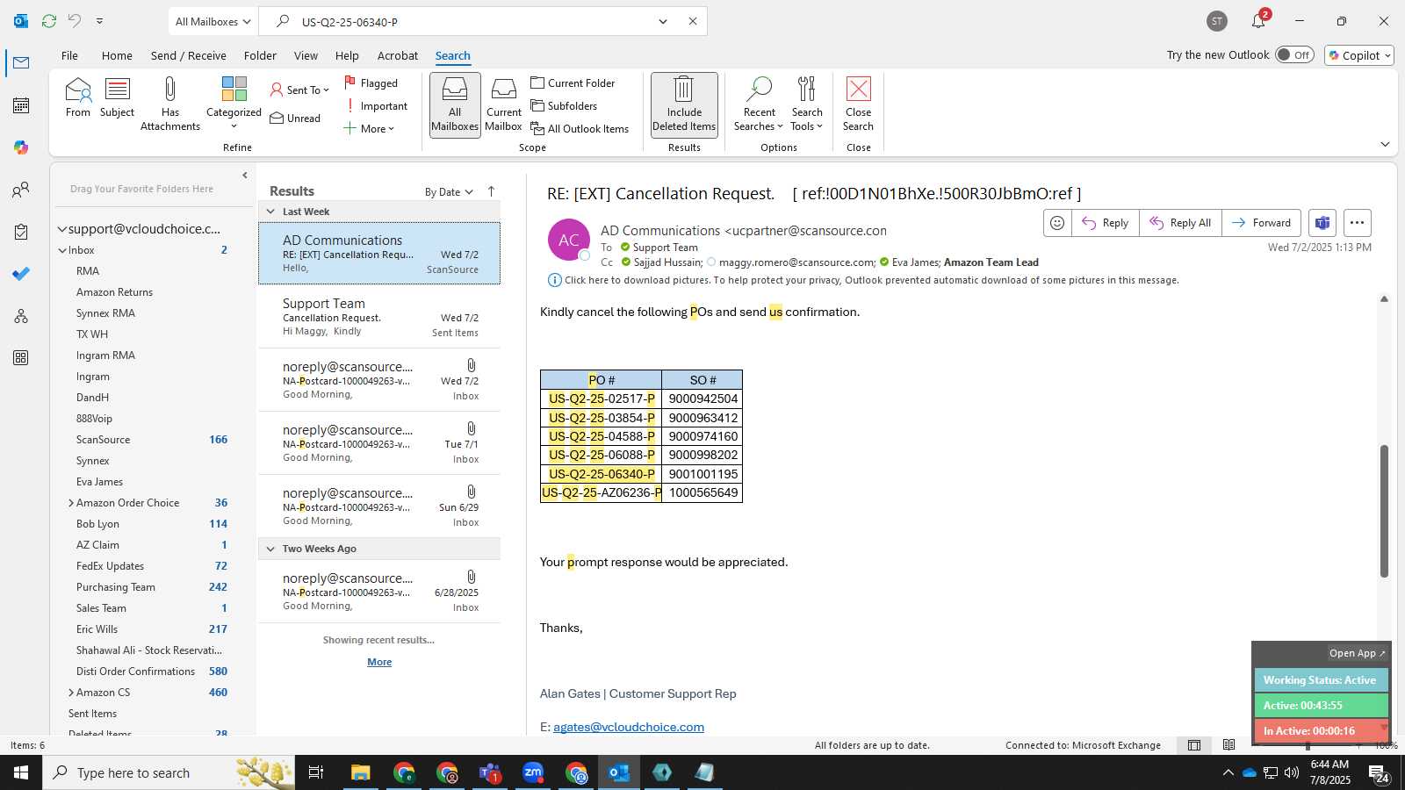1405x790 pixels.
Task: Click in the search input field
Action: coord(474,21)
